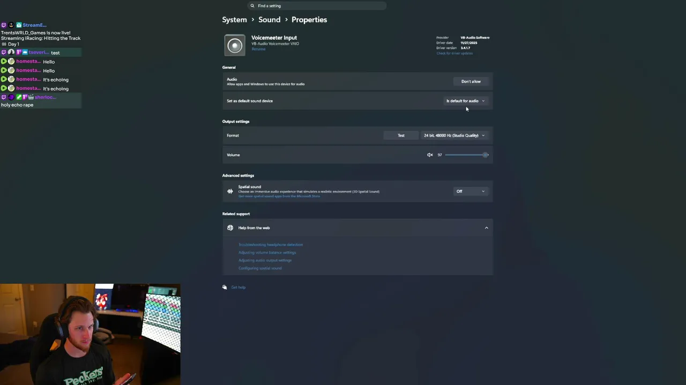Focus the Find a setting search box
This screenshot has width=686, height=385.
click(317, 5)
